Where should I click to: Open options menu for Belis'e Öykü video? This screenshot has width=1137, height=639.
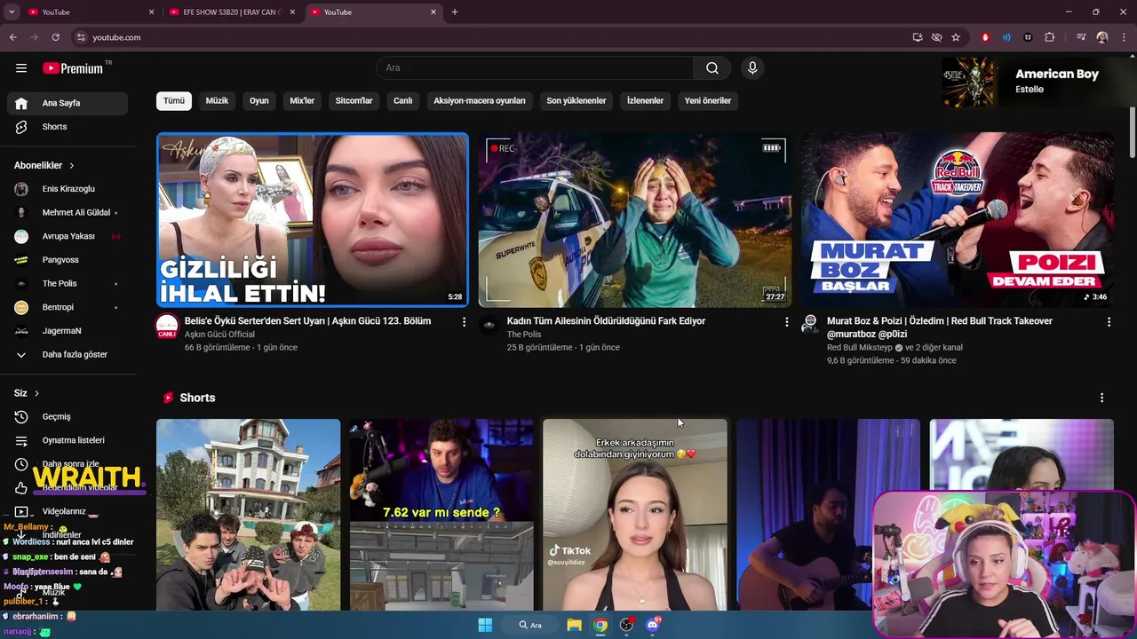pos(464,322)
